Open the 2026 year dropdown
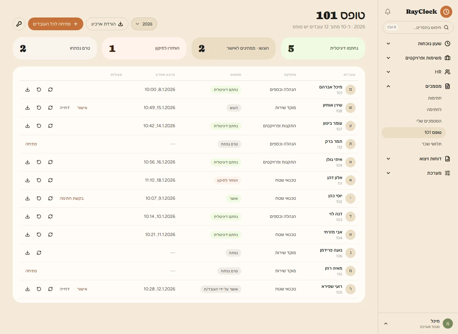The image size is (458, 334). pyautogui.click(x=144, y=24)
